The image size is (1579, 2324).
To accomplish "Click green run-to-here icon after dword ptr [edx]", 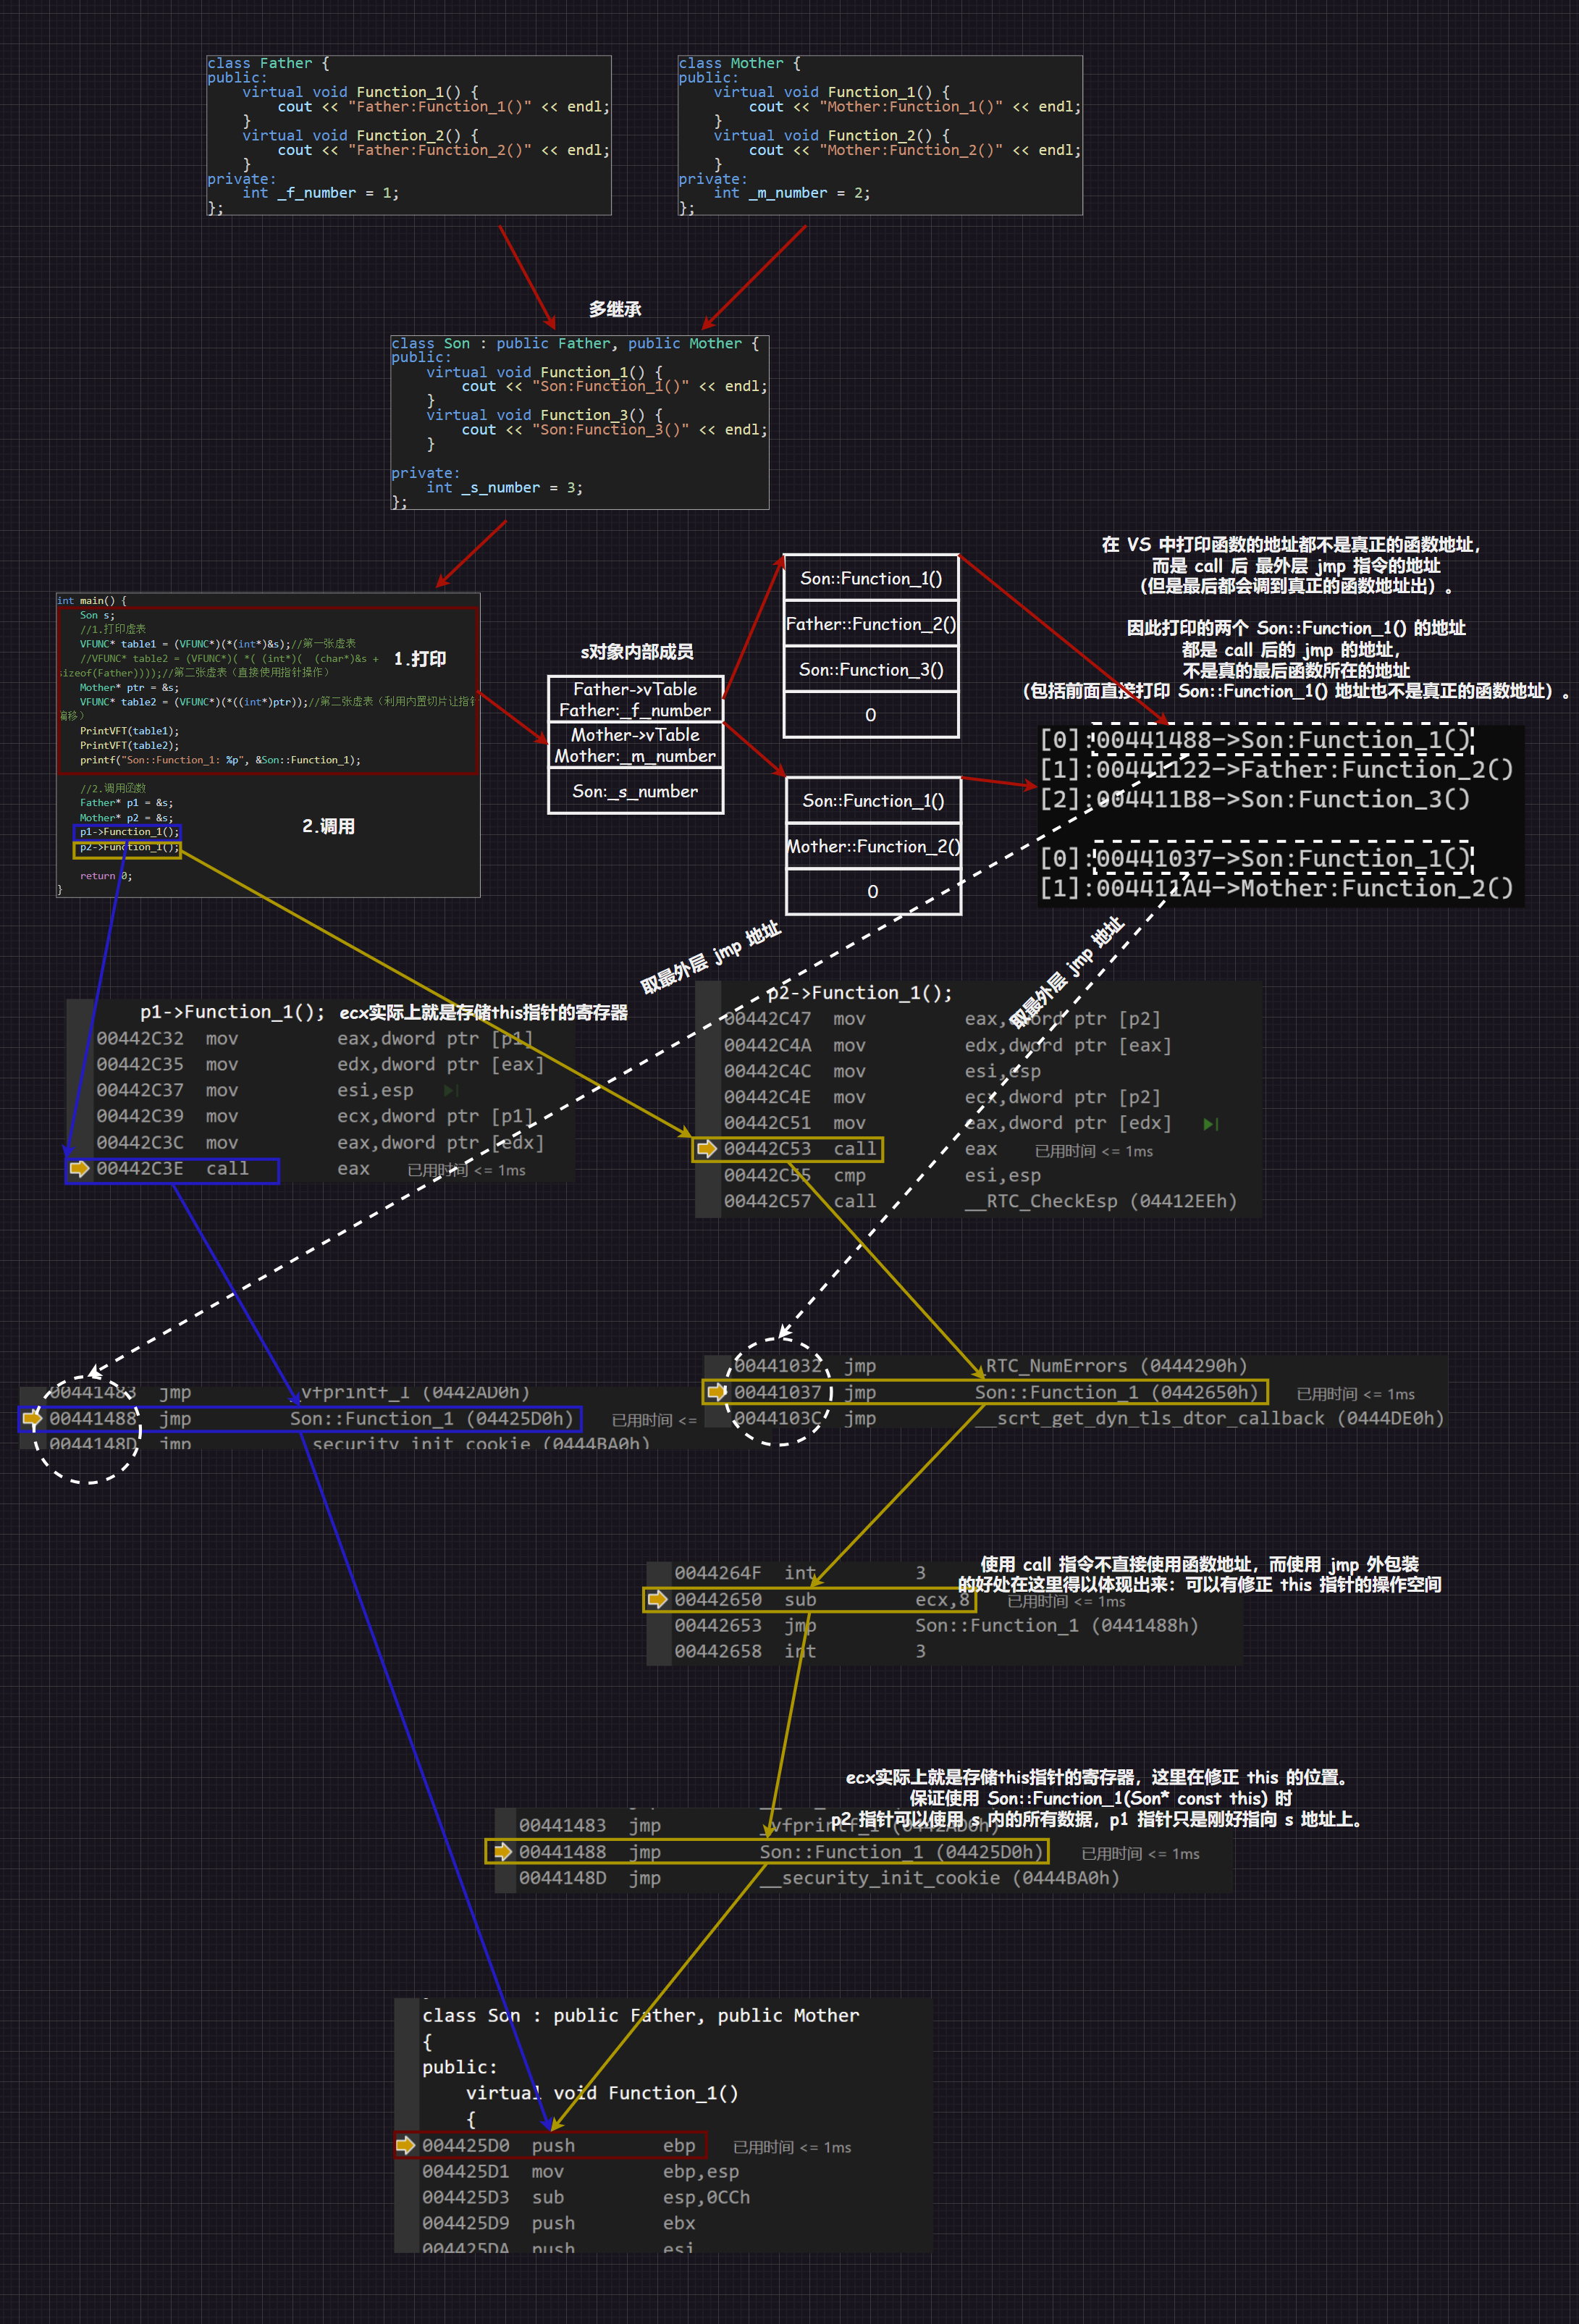I will click(1210, 1124).
